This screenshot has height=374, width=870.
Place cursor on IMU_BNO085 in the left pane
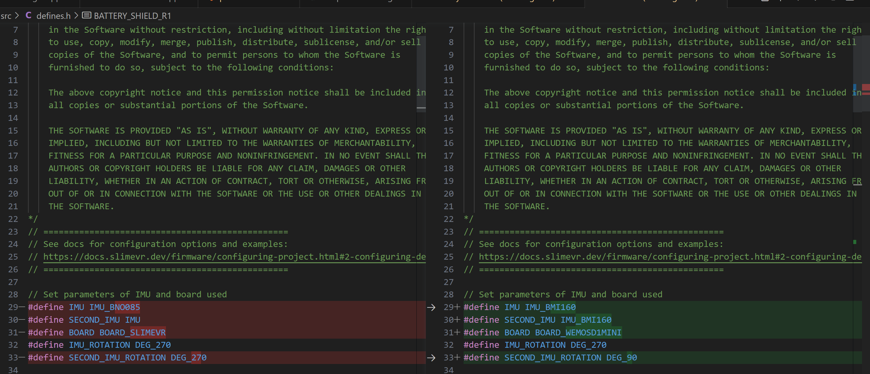coord(114,307)
